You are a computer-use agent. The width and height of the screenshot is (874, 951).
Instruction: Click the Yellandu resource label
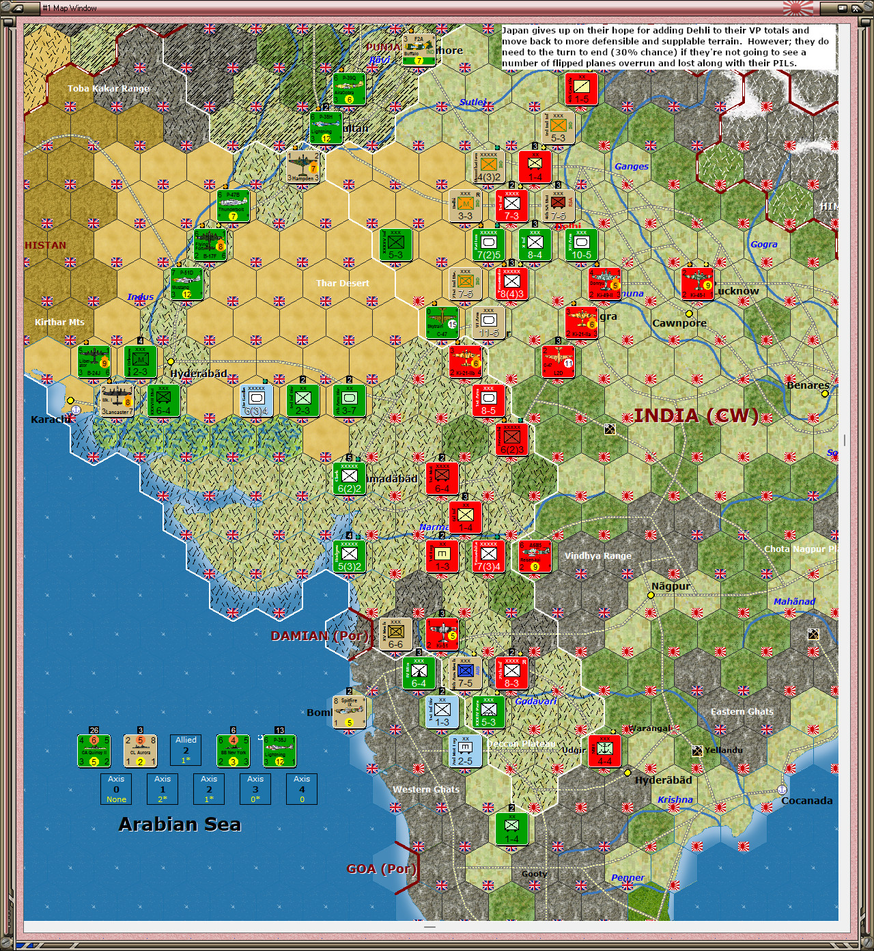point(723,750)
